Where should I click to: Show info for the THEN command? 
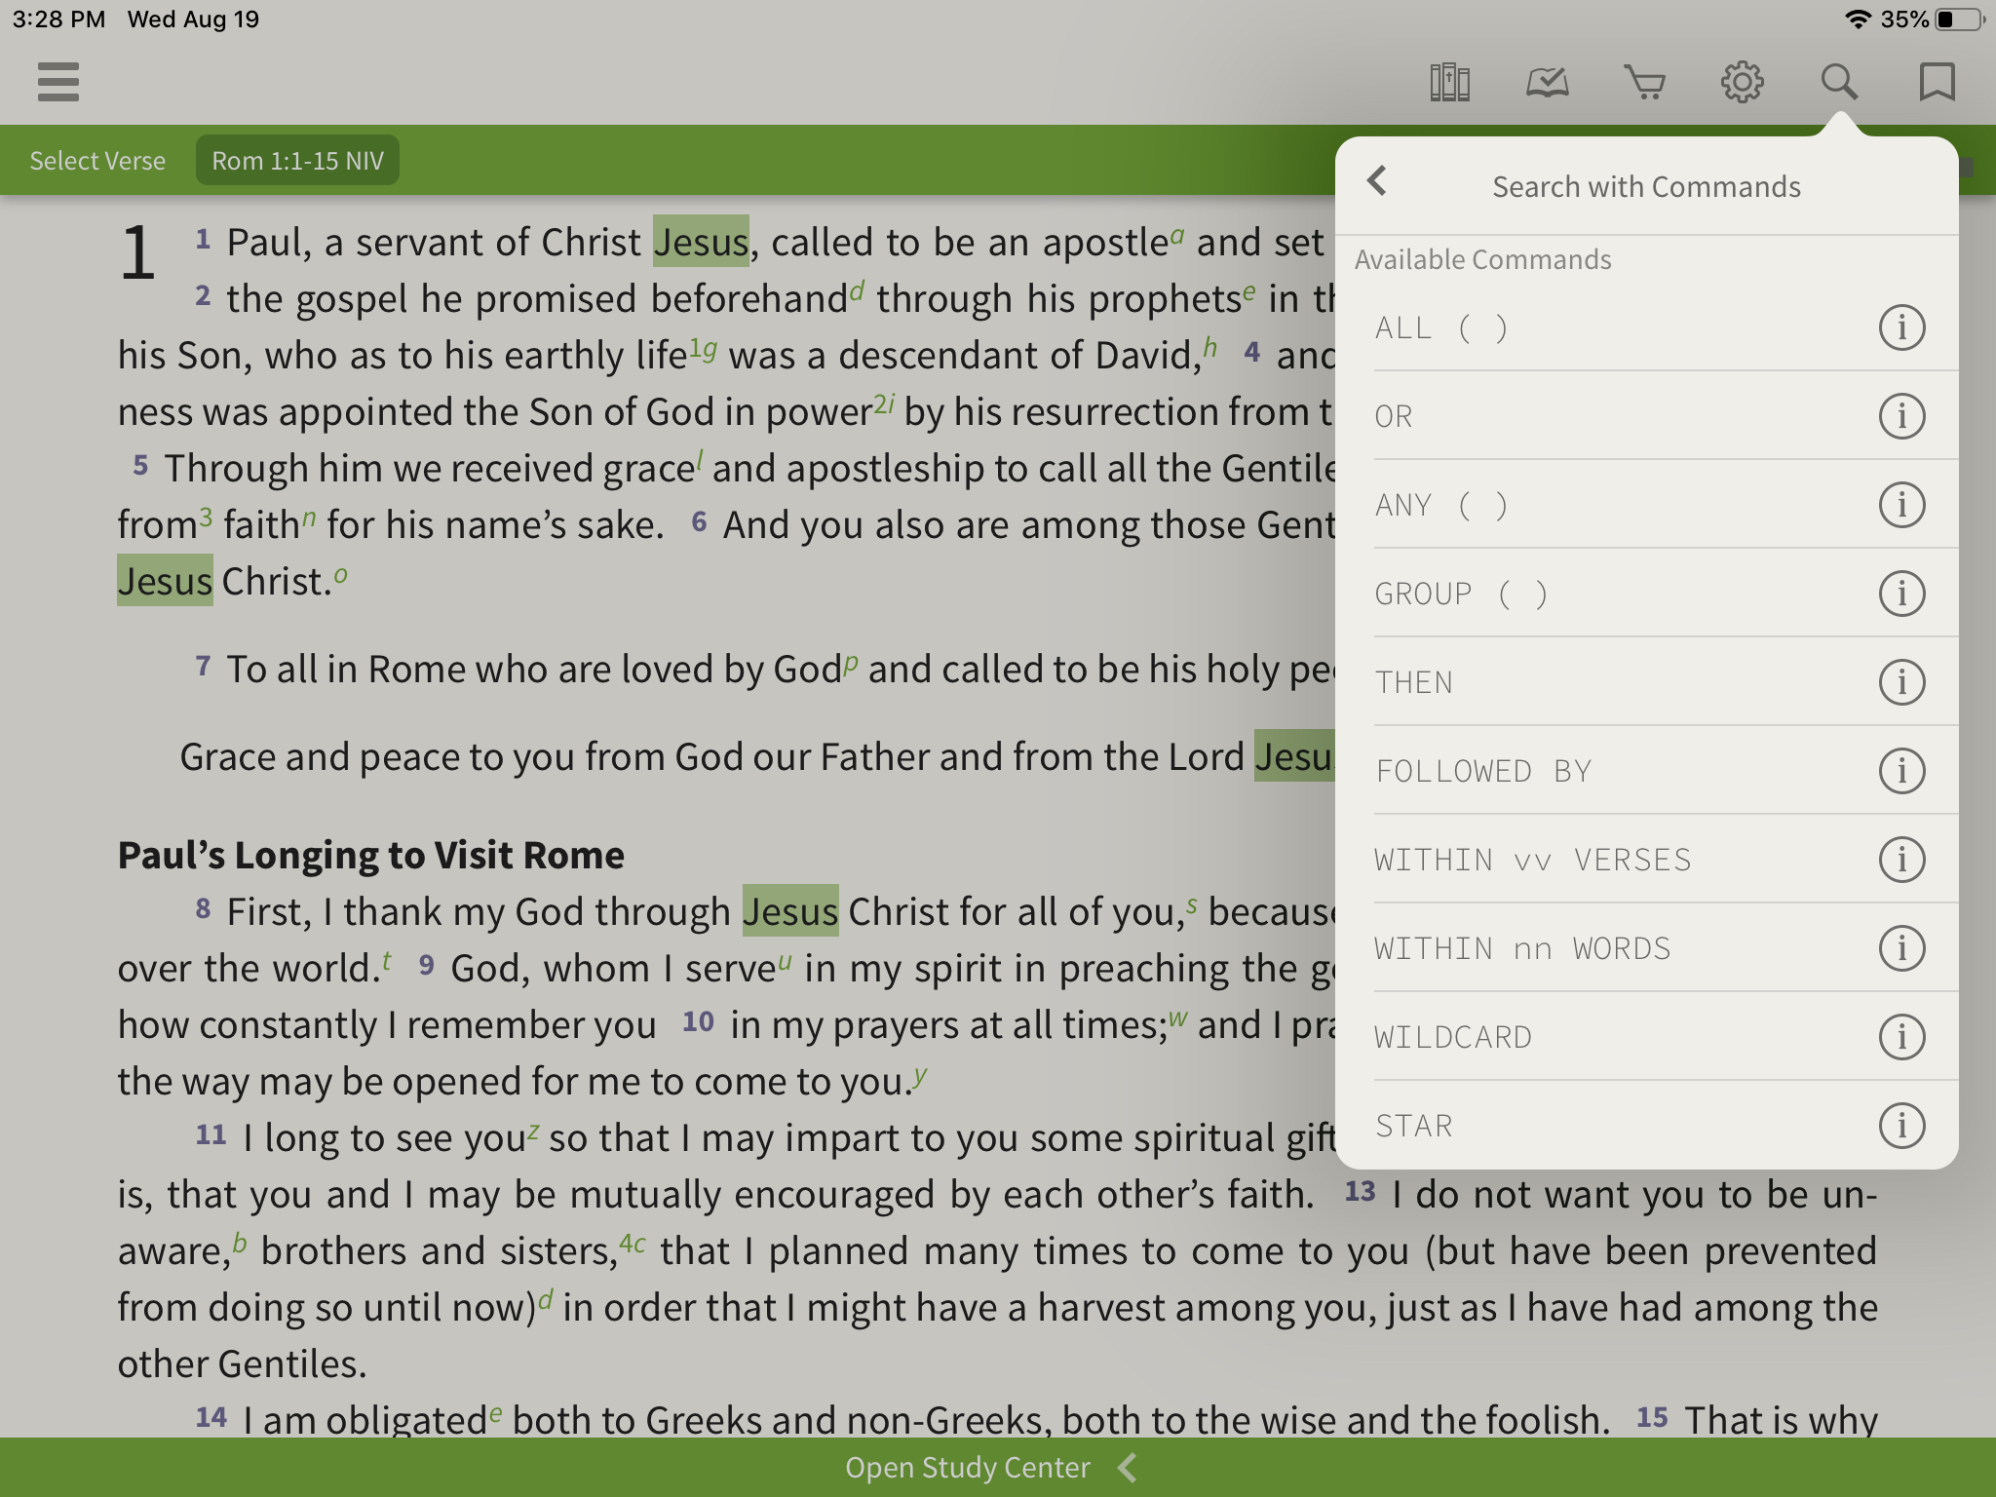click(1901, 682)
